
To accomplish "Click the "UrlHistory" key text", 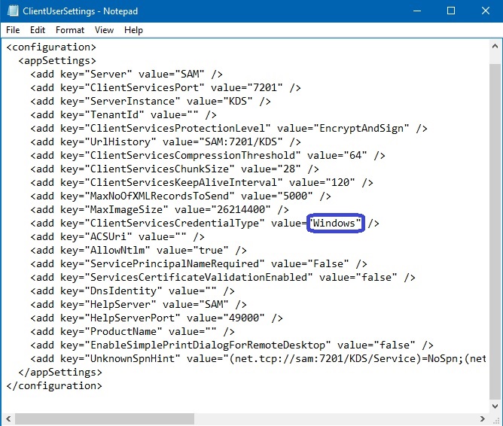I will 120,141.
